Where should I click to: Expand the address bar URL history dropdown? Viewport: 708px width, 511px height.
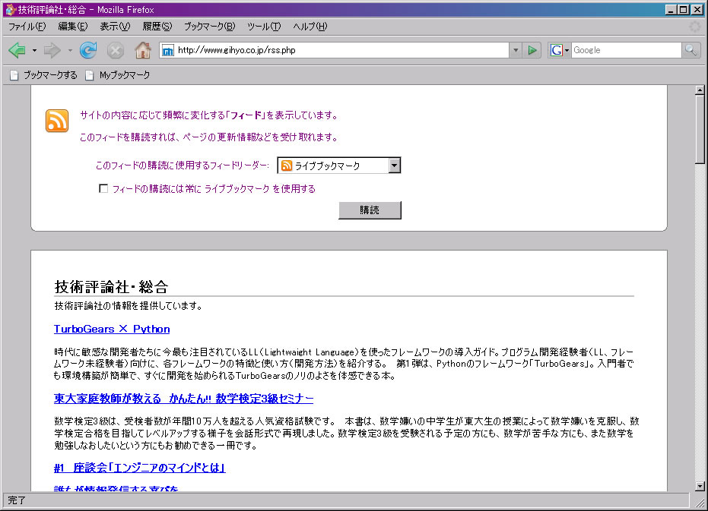[515, 50]
